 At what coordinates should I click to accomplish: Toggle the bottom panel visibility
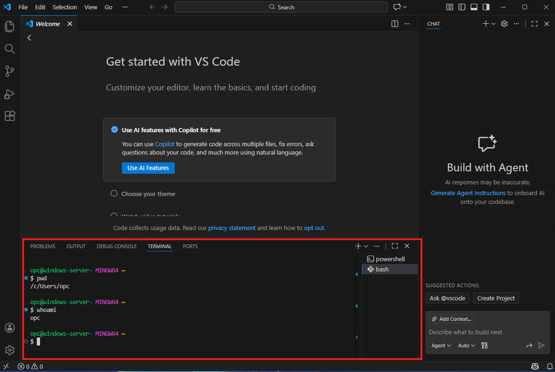pyautogui.click(x=474, y=7)
